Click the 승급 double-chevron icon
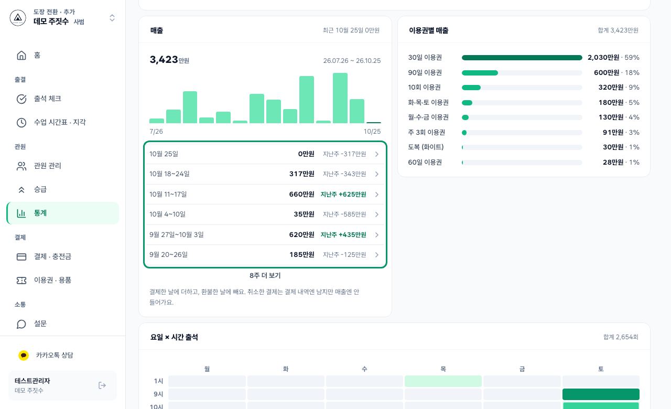The height and width of the screenshot is (409, 671). 21,189
